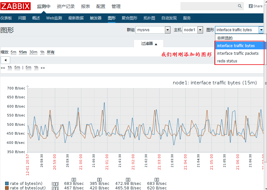
Task: Click the orange rate of bytes(out) legend swatch
Action: click(7, 188)
